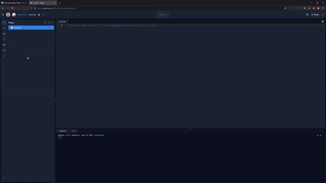Click the console prompt input

click(61, 137)
